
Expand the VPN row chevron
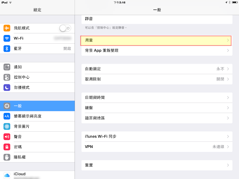click(228, 147)
